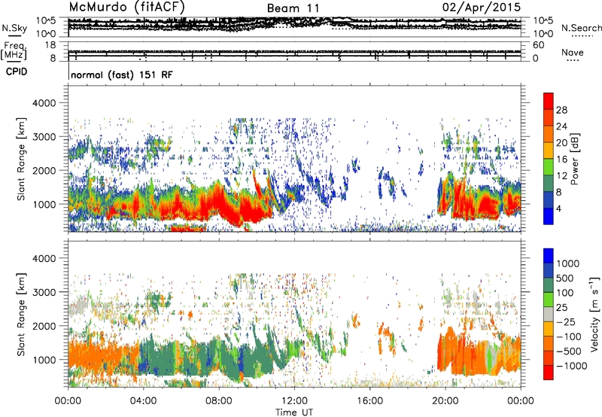Viewport: 602px width, 417px height.
Task: Click the 'Freq. [MHz]' axis label
Action: coord(14,51)
